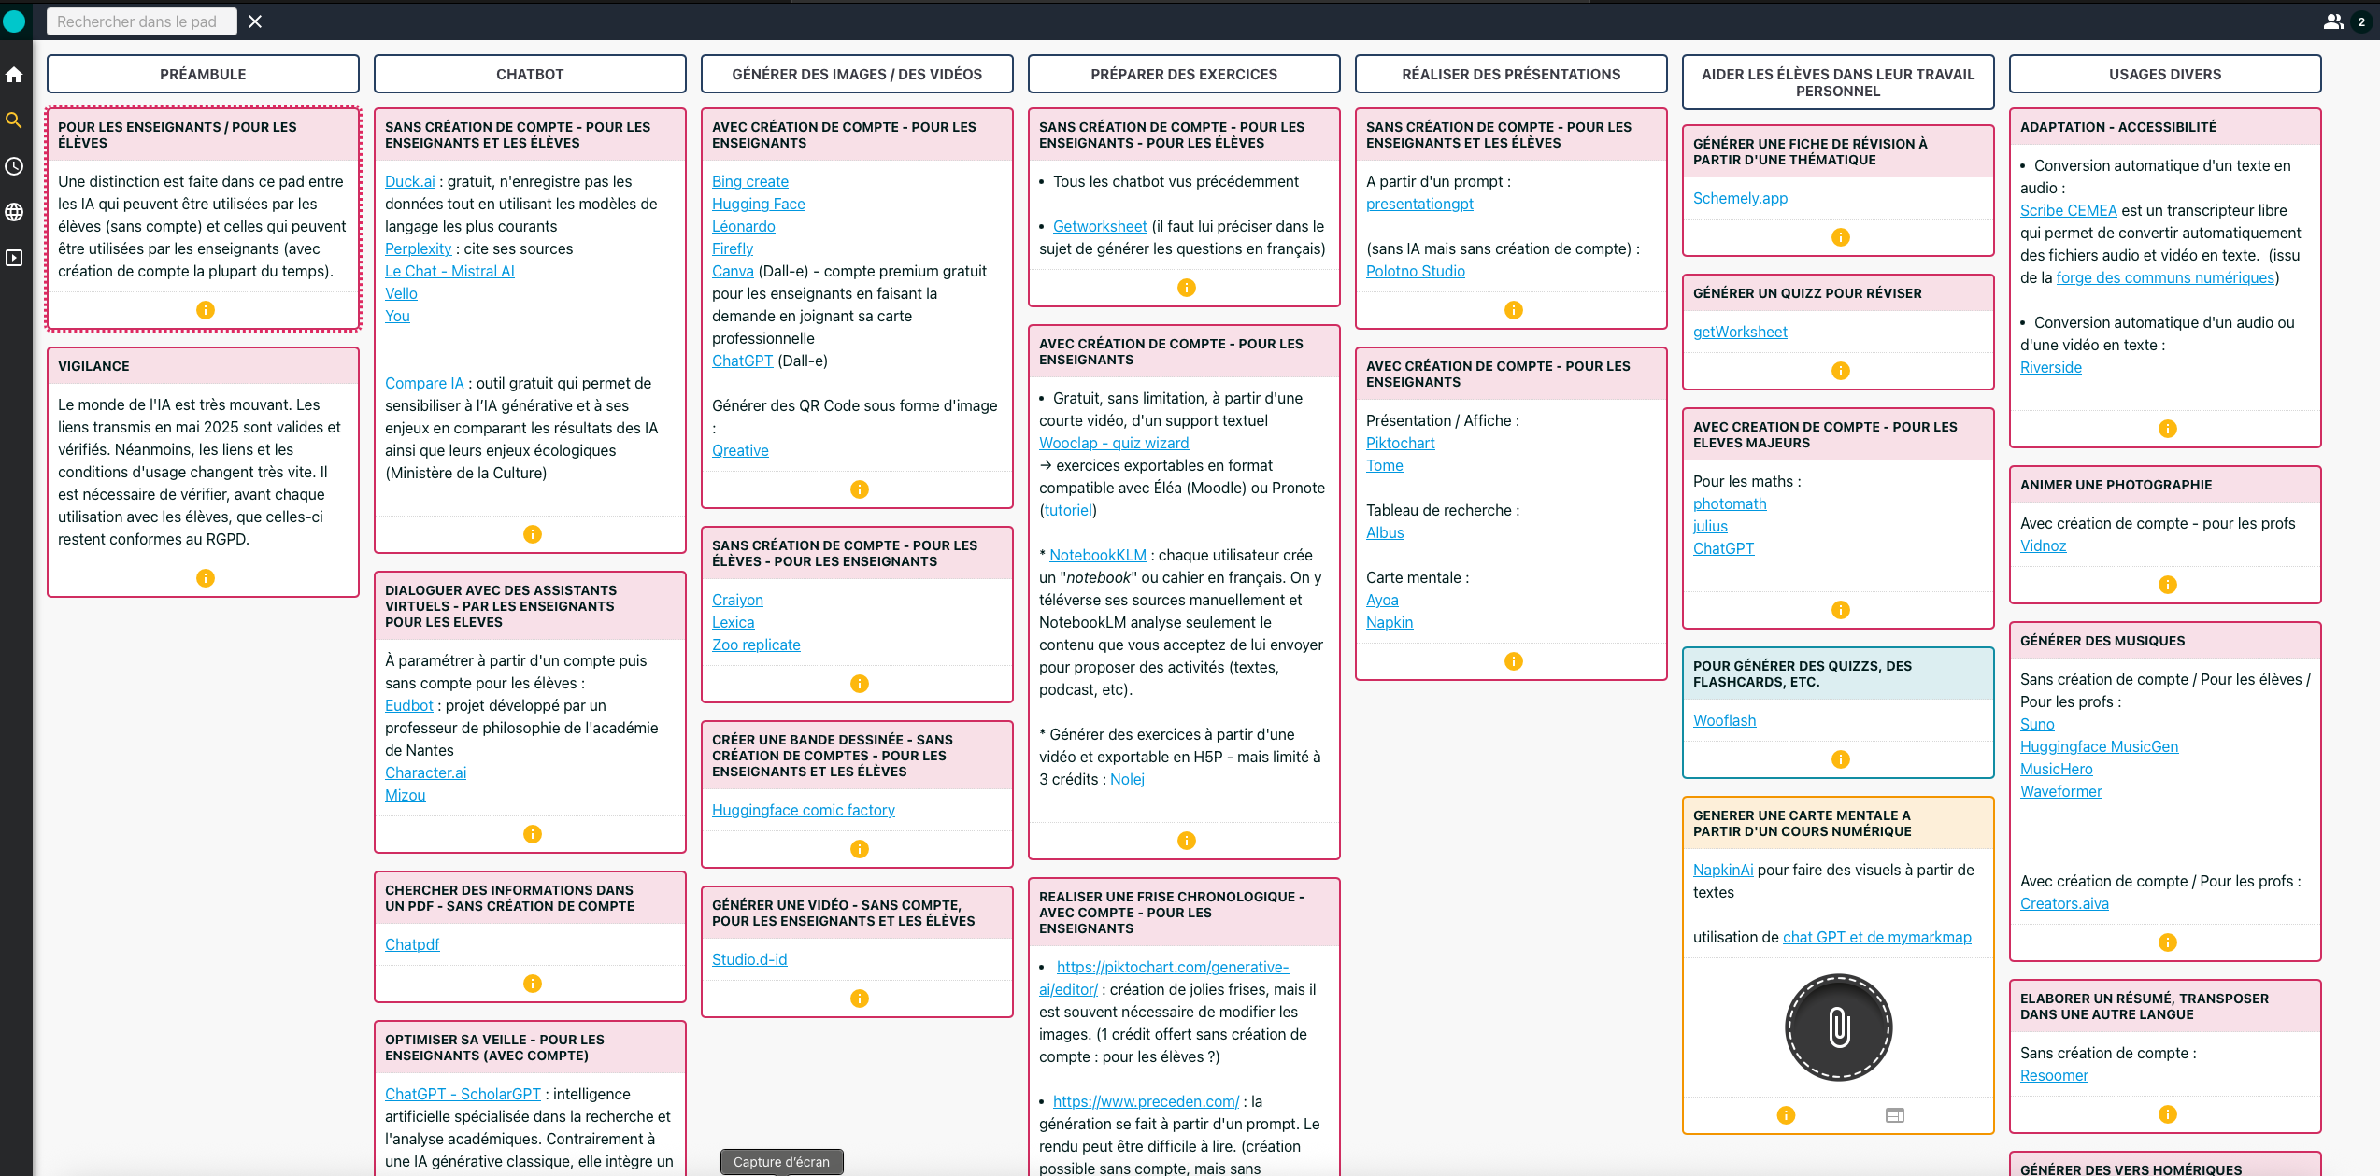
Task: Visit the Qreative QR code link
Action: click(740, 450)
